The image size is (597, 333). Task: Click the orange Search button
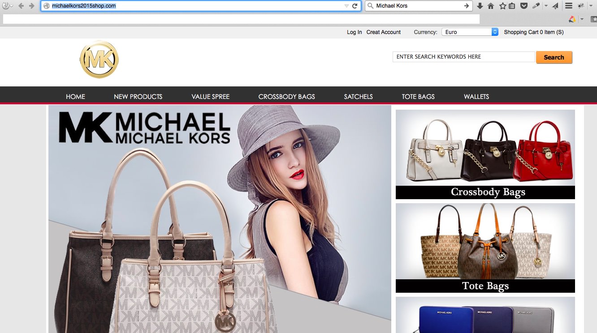click(x=554, y=57)
